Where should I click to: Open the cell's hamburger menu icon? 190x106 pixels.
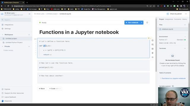[x=152, y=57]
